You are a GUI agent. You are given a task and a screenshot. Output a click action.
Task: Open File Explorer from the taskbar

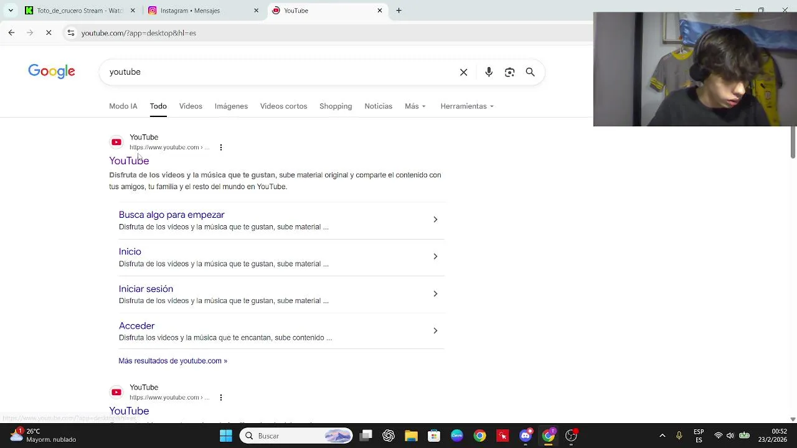pyautogui.click(x=411, y=436)
